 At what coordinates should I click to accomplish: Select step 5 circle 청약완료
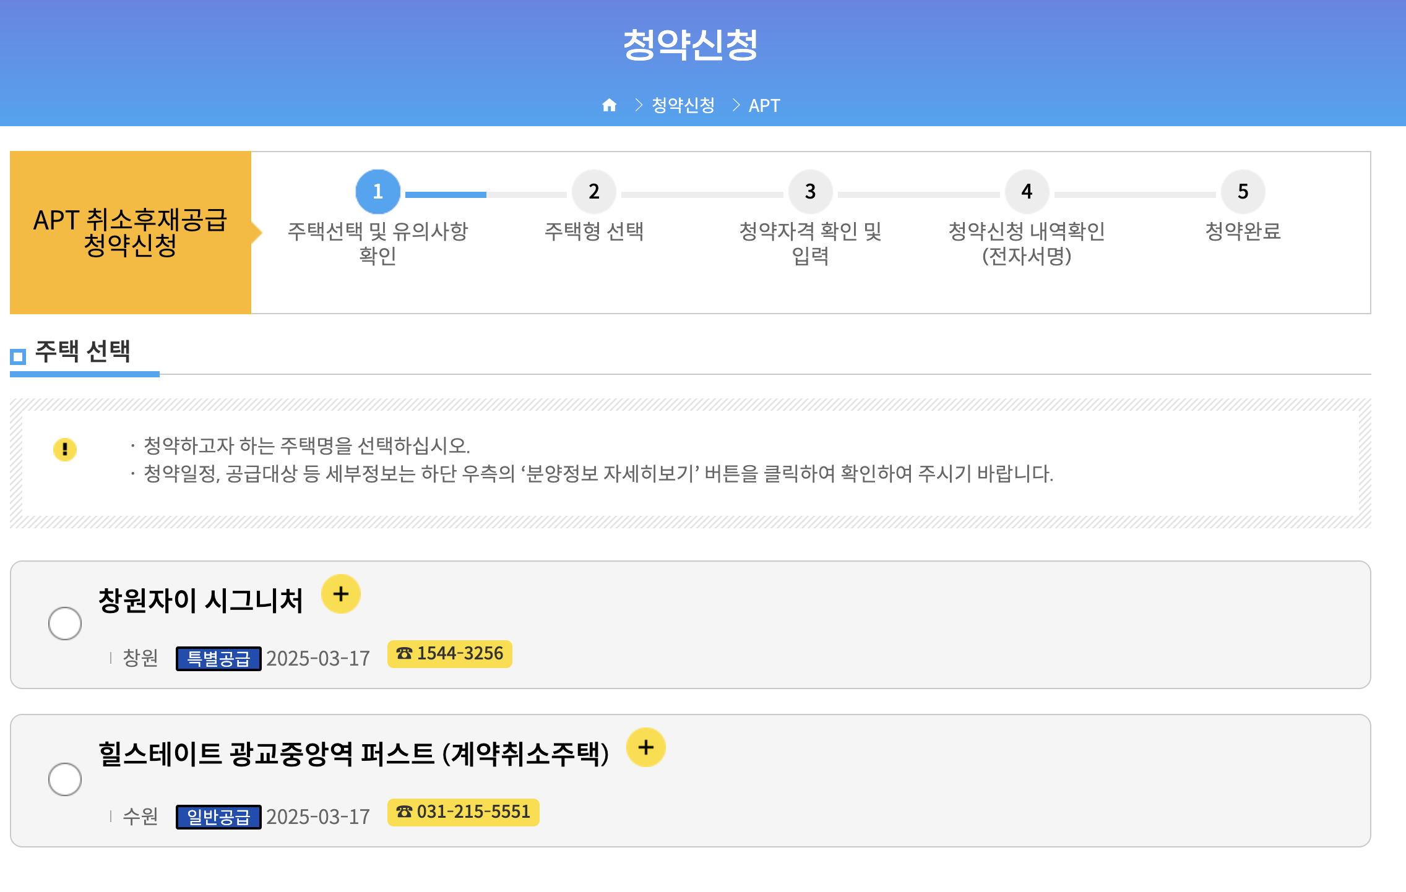[x=1243, y=192]
